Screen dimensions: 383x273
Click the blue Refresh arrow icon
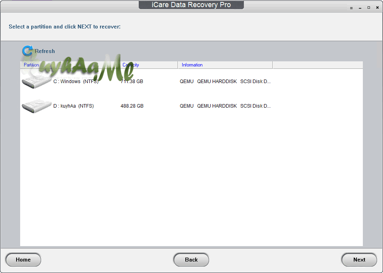point(27,51)
